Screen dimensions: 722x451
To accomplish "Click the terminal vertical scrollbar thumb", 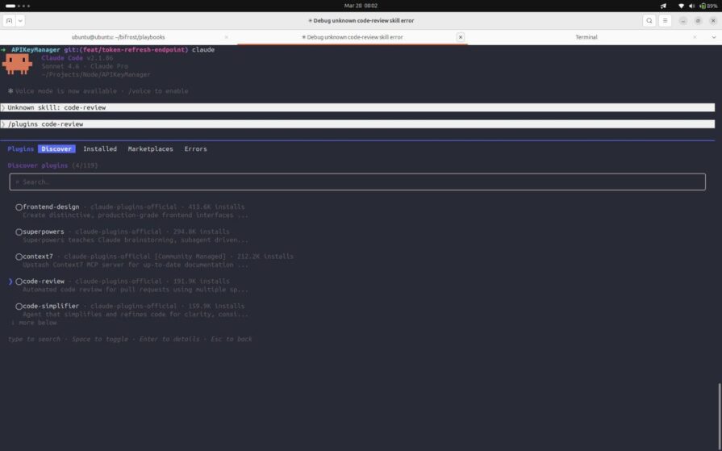I will (718, 414).
